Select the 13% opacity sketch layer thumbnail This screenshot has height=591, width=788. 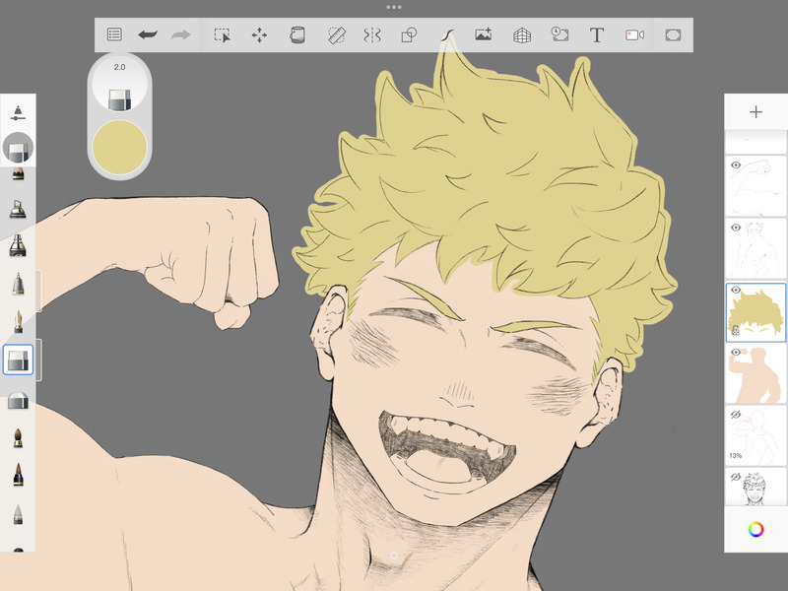(755, 435)
